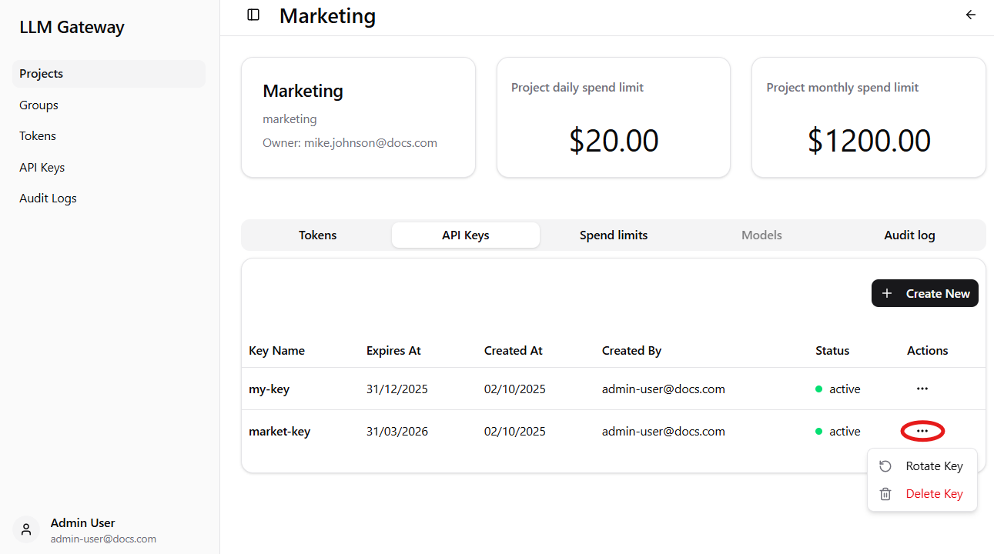The width and height of the screenshot is (994, 554).
Task: Click the market-key row name
Action: pos(279,432)
